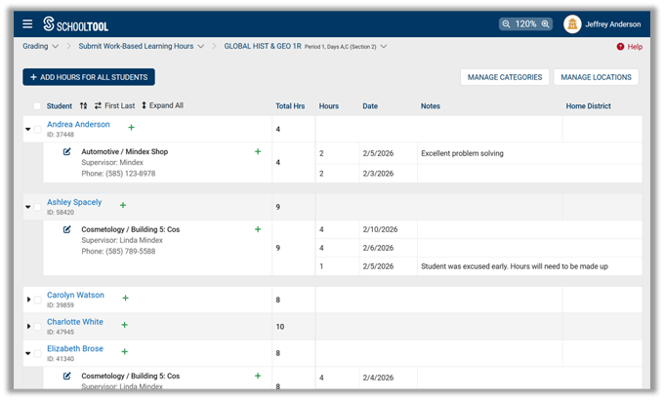Open the Help link
The height and width of the screenshot is (400, 664).
click(x=630, y=47)
